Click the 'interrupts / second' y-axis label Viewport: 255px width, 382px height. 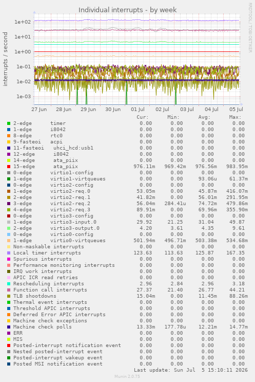pos(5,59)
